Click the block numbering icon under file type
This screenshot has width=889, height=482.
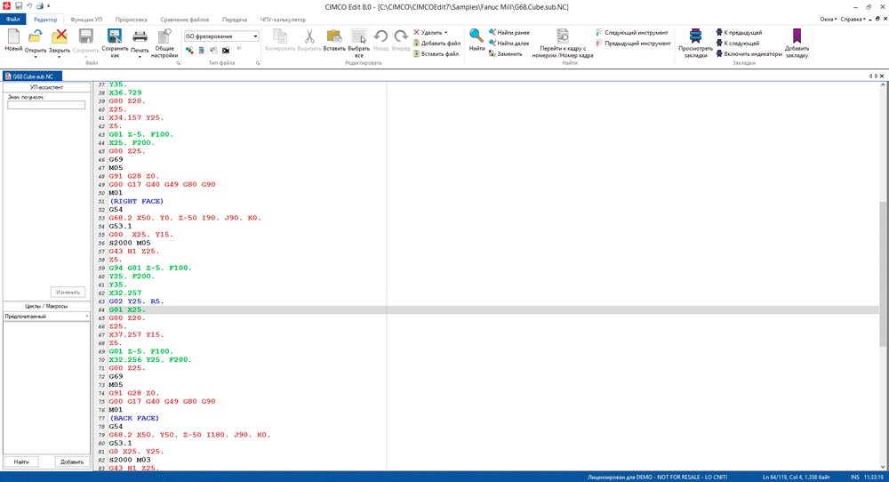[x=201, y=51]
